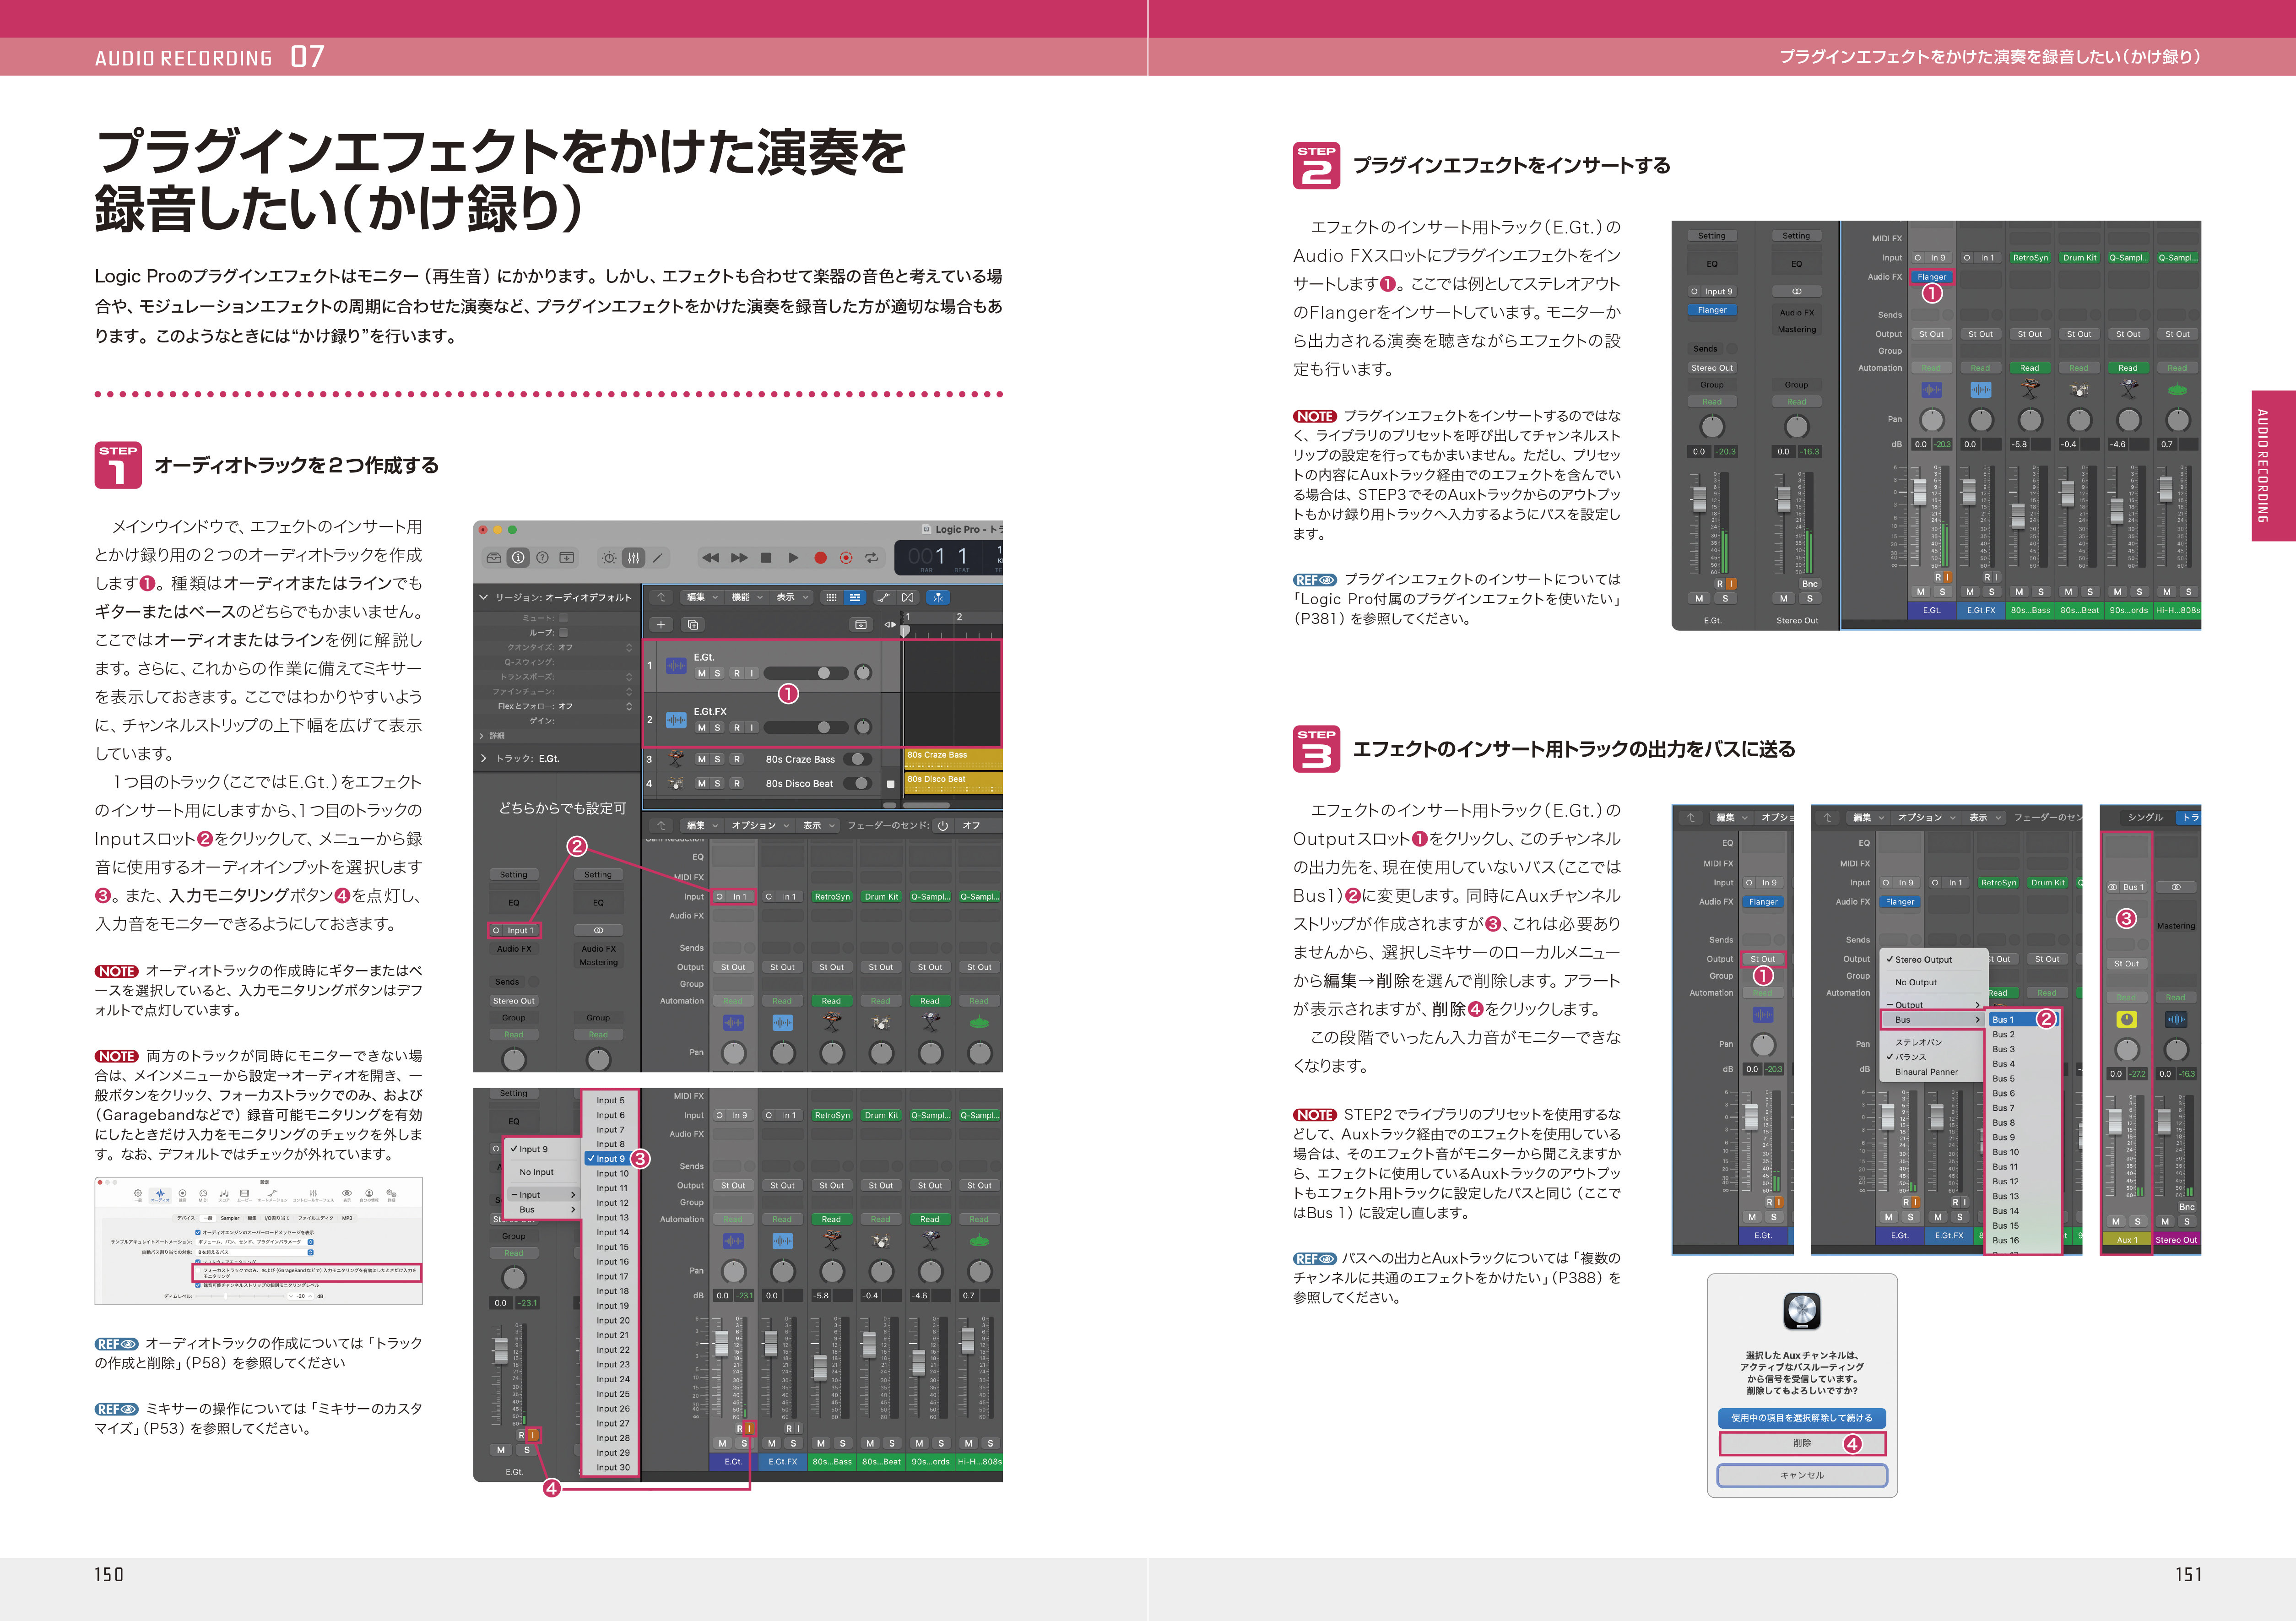Click the cycle/loop icon in the transport

[873, 558]
